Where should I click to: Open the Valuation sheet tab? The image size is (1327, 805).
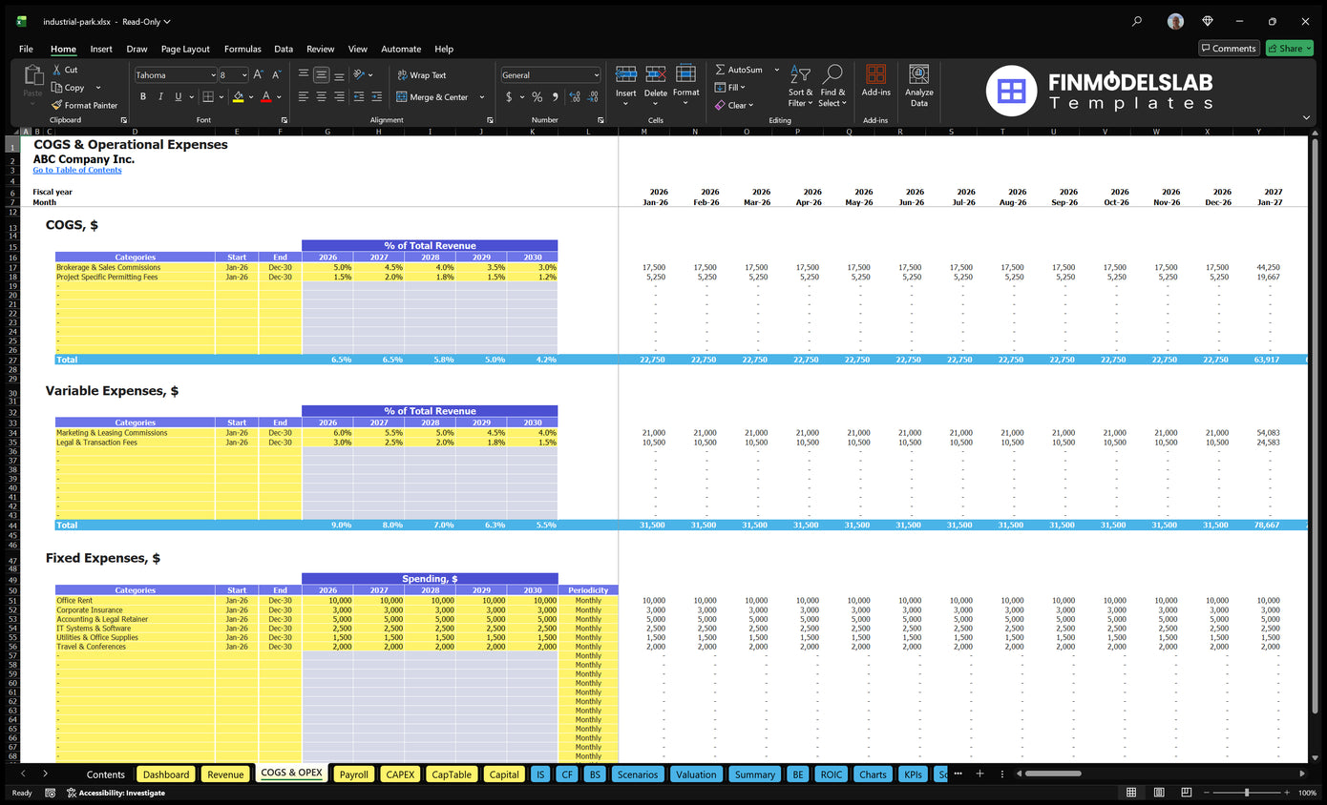coord(696,774)
